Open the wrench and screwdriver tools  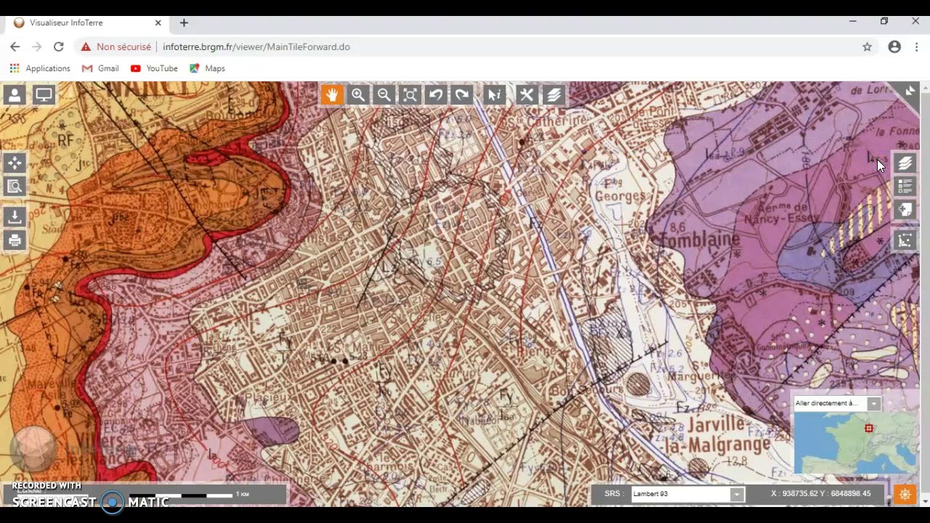tap(527, 94)
